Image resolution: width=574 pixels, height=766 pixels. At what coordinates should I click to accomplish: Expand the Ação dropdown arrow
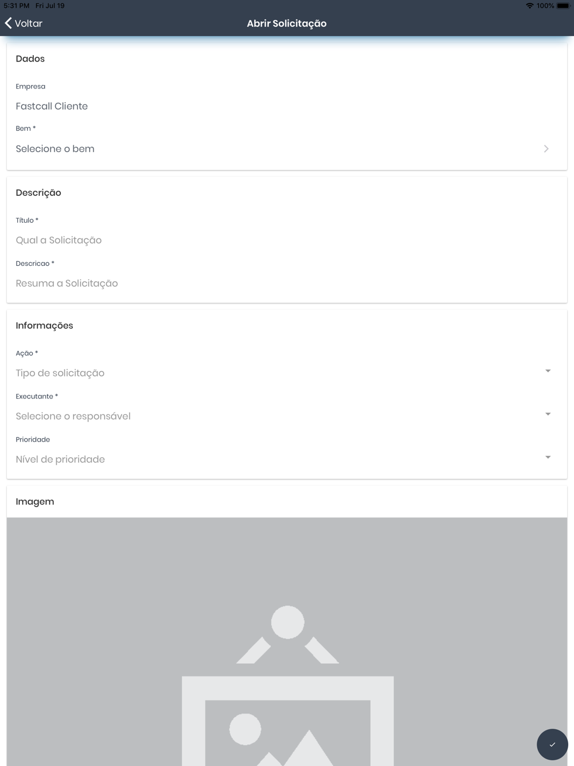click(x=548, y=371)
